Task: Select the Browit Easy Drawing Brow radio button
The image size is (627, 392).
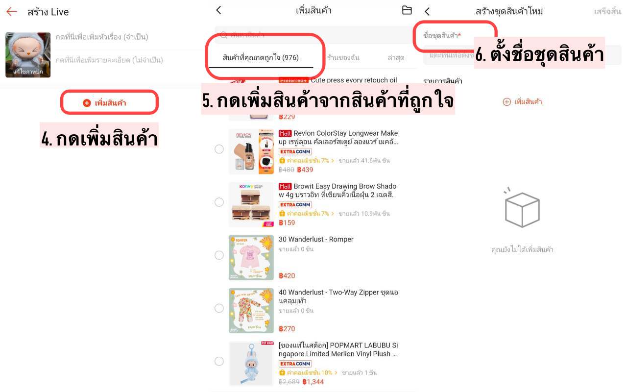Action: pos(219,202)
